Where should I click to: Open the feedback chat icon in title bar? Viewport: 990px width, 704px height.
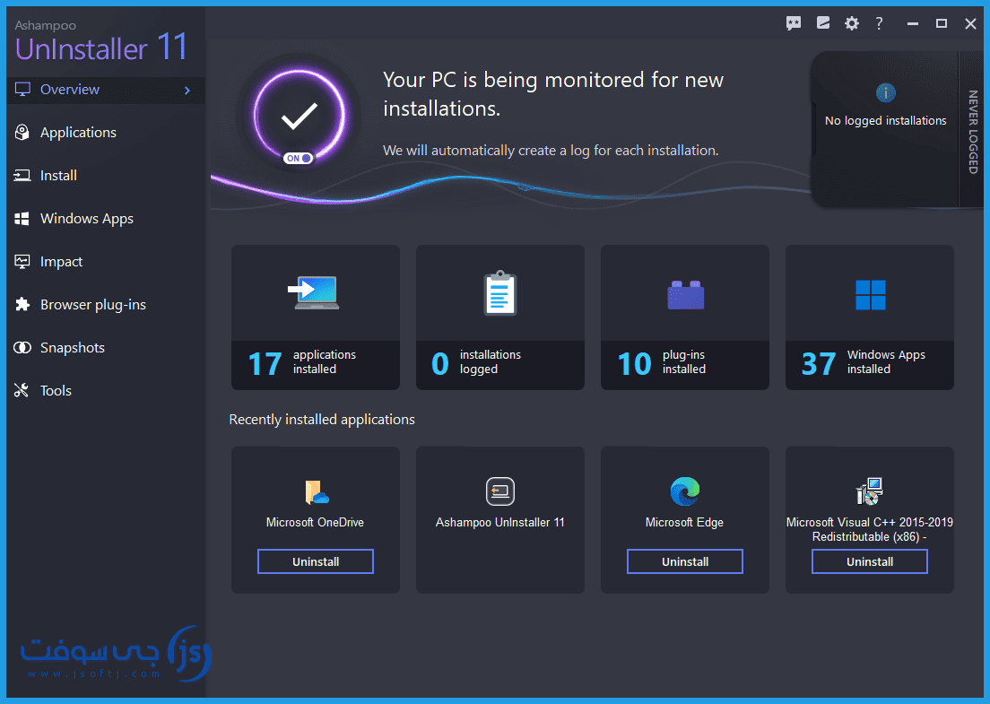(794, 23)
